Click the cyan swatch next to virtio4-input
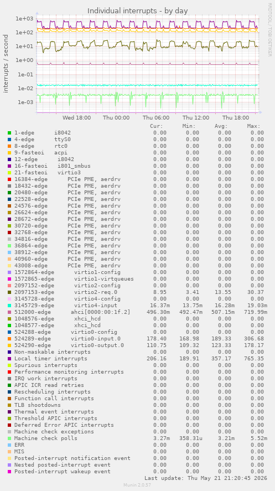This screenshot has height=491, width=275. pyautogui.click(x=9, y=306)
